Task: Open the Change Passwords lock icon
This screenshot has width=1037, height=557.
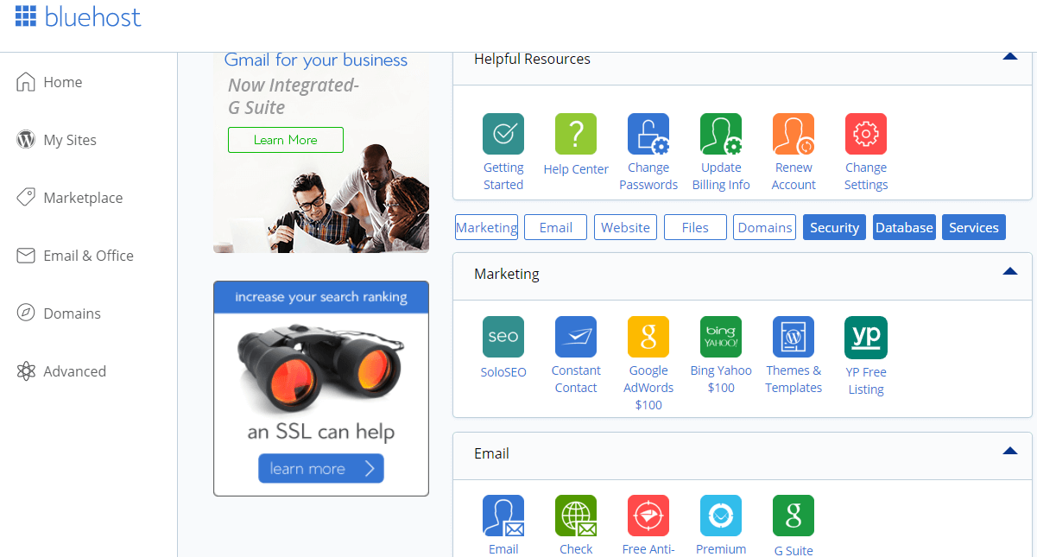Action: (x=648, y=134)
